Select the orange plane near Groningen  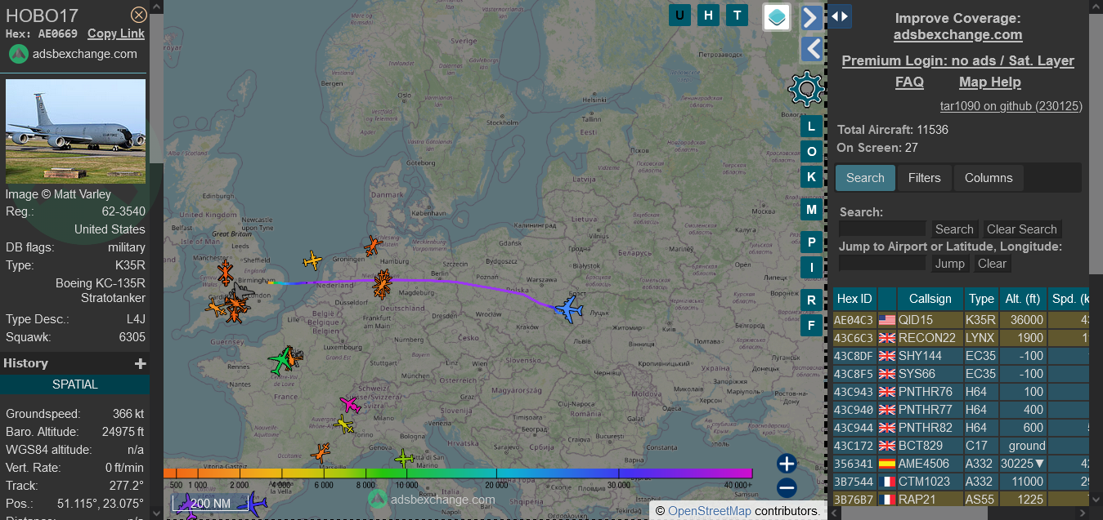click(373, 246)
